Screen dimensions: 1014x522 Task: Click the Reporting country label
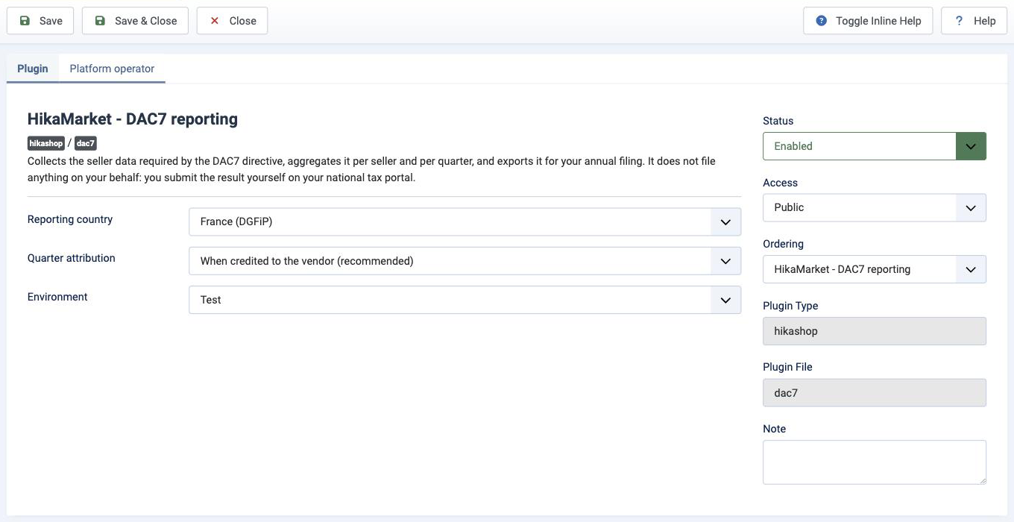click(70, 219)
